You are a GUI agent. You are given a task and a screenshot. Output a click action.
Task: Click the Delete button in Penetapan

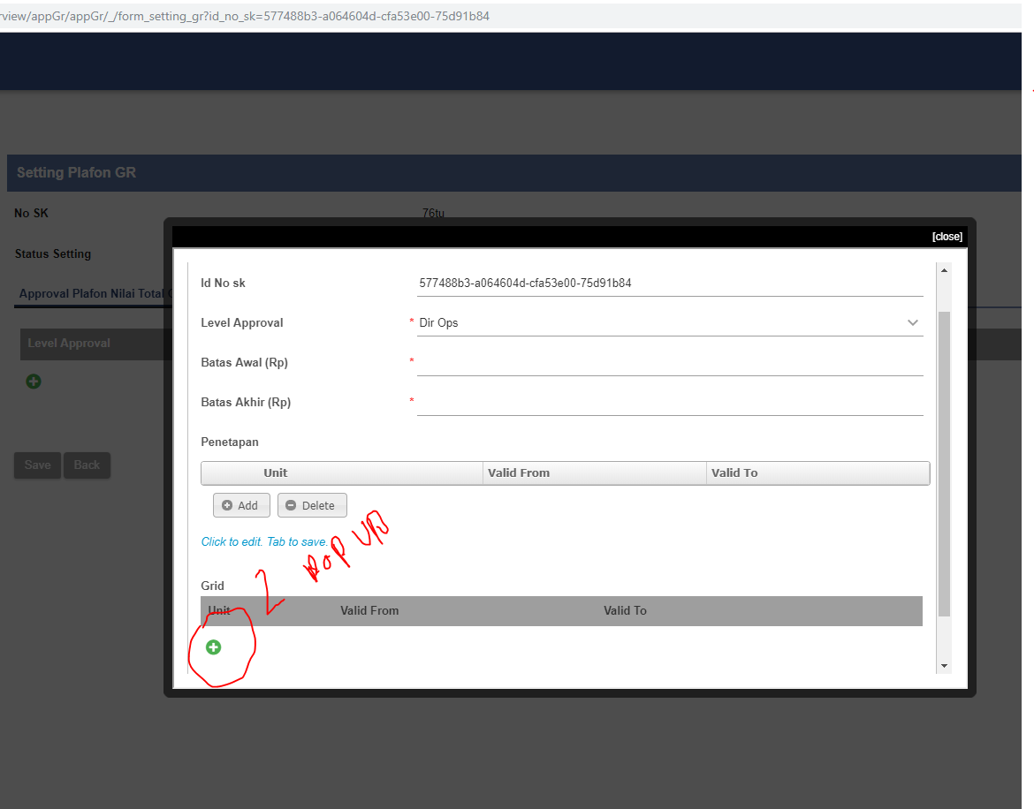312,505
